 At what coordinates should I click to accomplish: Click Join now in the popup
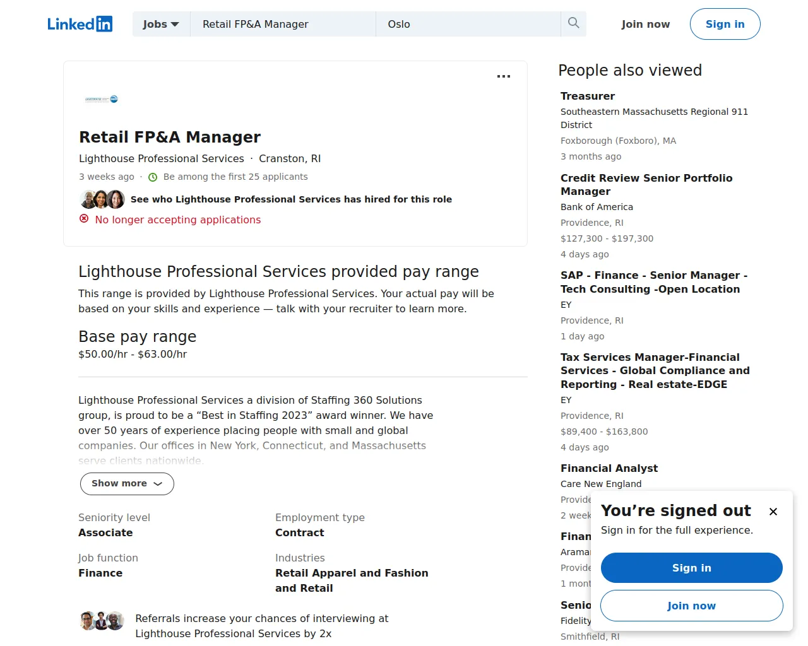coord(691,606)
